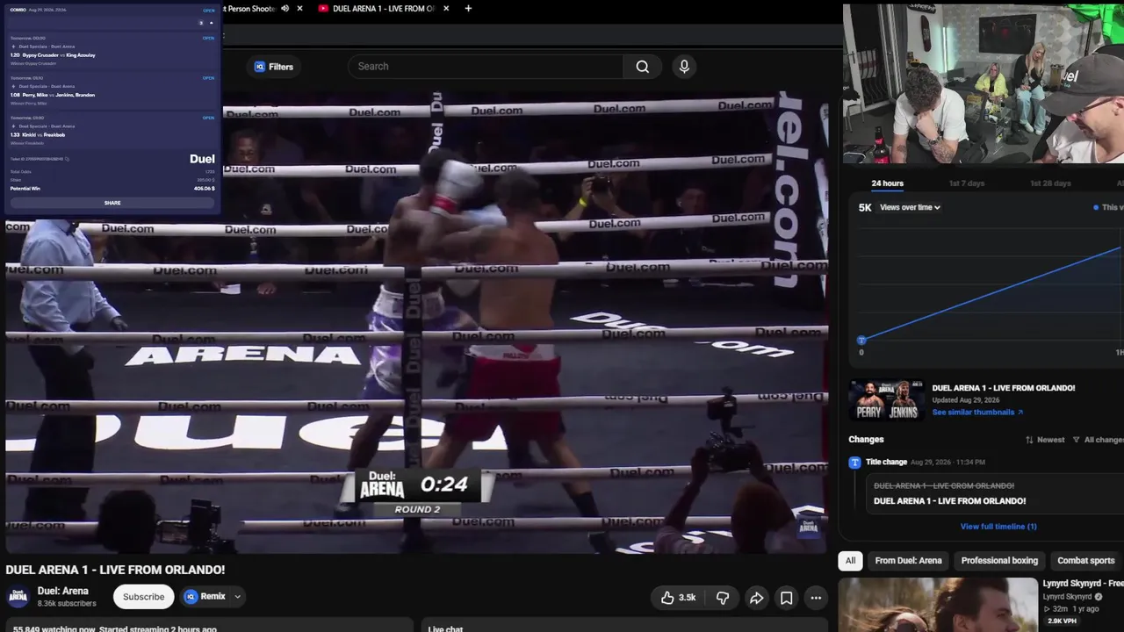The width and height of the screenshot is (1124, 632).
Task: Open Filters in the search bar
Action: (274, 67)
